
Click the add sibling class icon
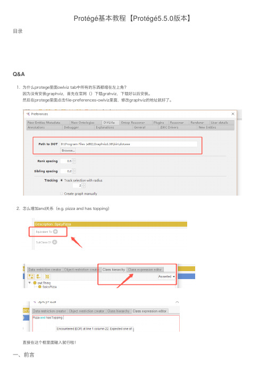38,276
